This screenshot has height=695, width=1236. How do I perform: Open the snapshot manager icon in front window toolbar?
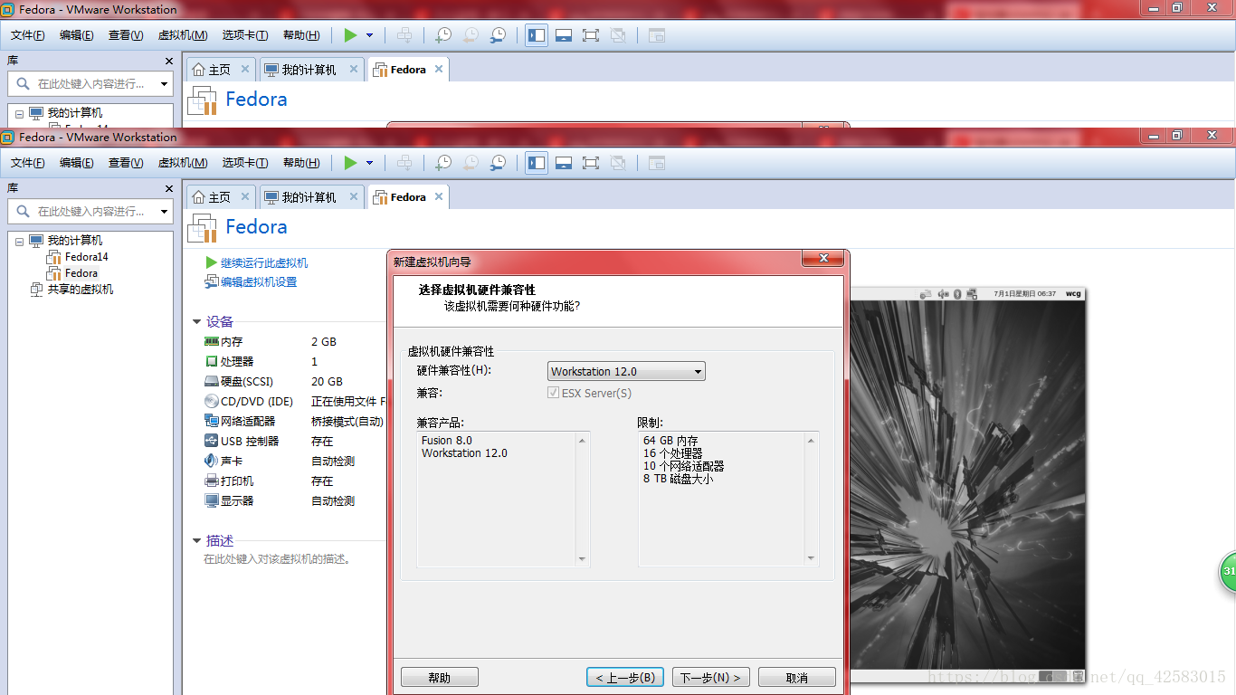click(498, 163)
